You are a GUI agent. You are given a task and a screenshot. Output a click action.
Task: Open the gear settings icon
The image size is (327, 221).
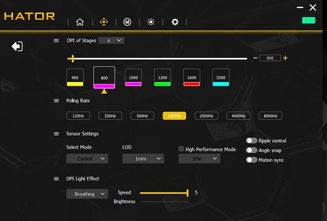(175, 22)
